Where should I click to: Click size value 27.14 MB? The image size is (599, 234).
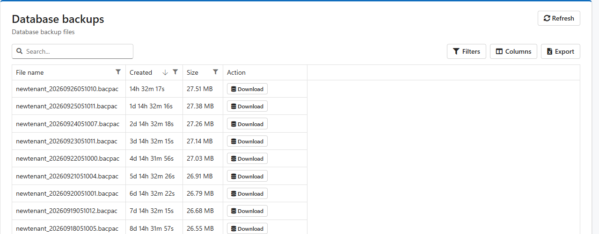200,141
